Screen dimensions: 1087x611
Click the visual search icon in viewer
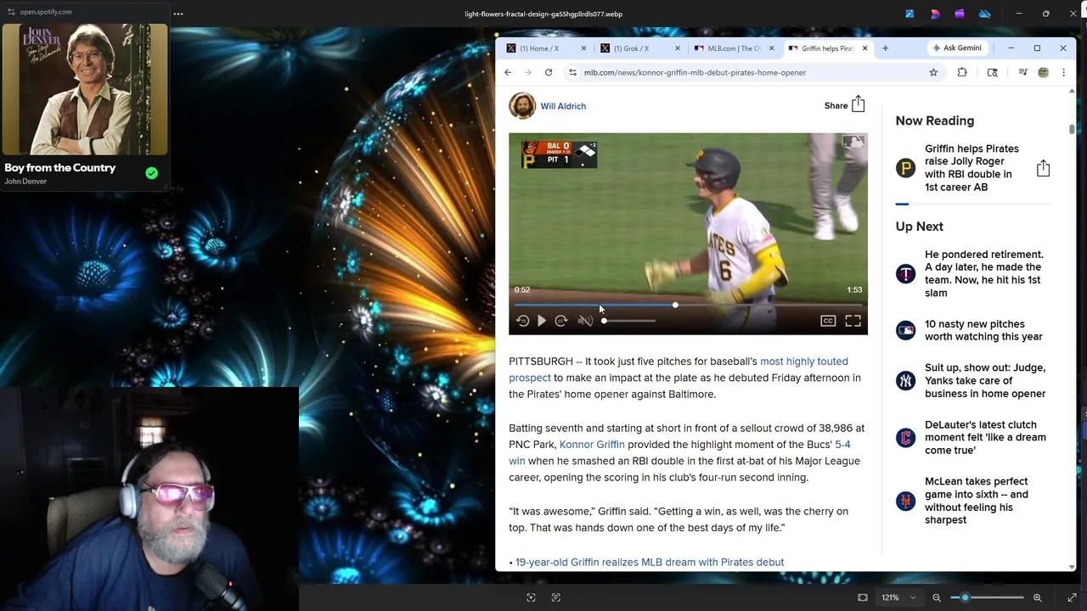click(x=531, y=597)
